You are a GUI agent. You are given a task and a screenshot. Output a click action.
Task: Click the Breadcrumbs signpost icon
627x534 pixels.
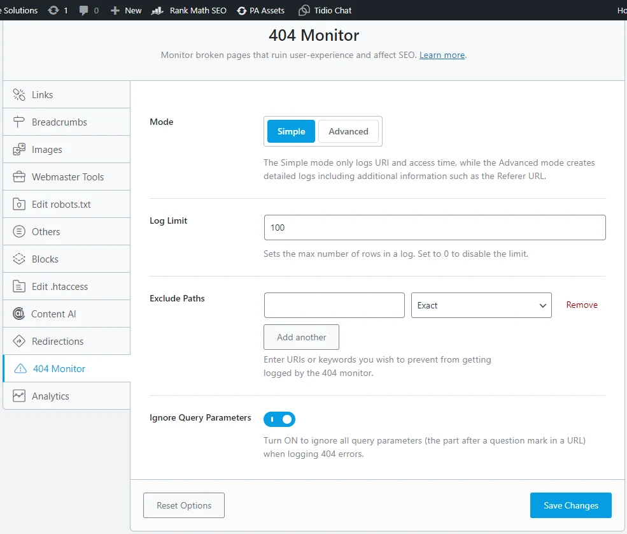point(19,122)
